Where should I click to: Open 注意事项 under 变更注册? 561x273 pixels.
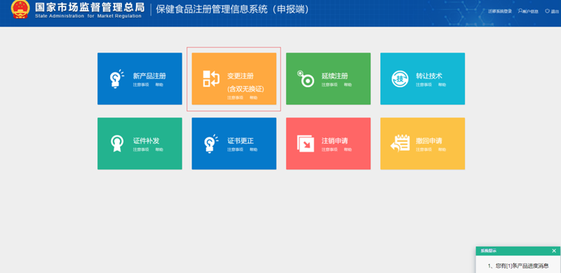(235, 97)
